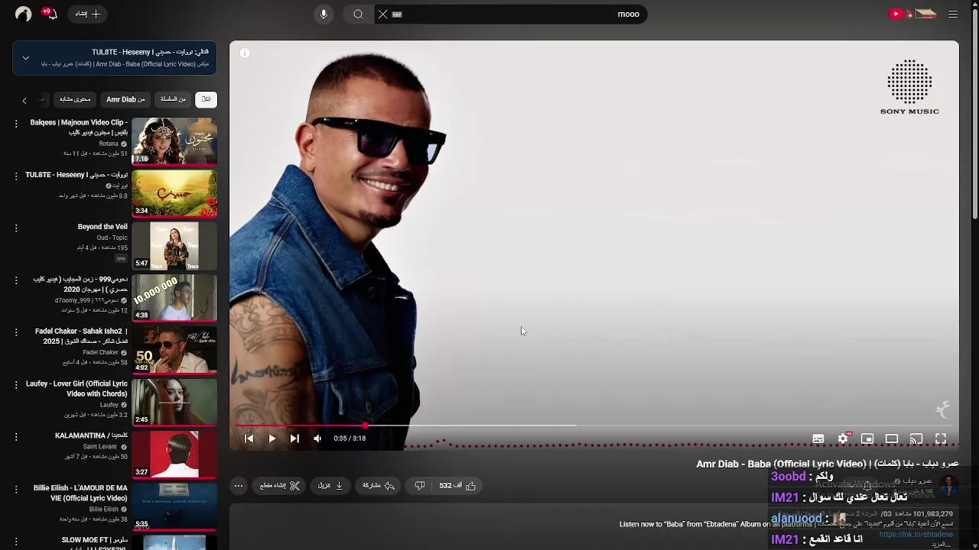Skip to the next video
979x550 pixels.
point(294,438)
